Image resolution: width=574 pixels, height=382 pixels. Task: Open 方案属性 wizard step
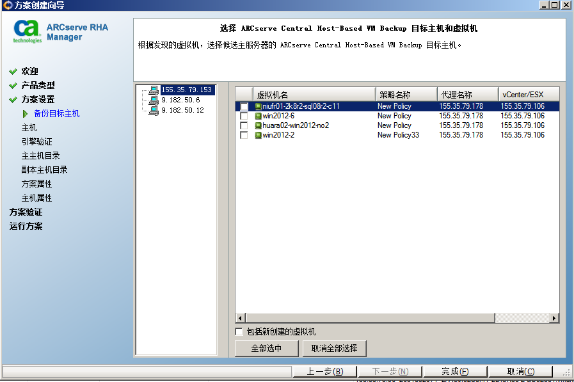(x=36, y=184)
